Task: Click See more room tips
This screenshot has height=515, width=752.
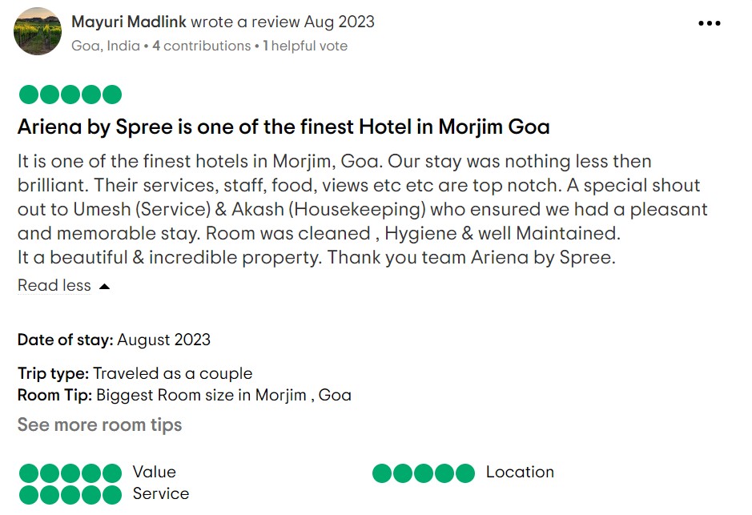Action: 99,424
